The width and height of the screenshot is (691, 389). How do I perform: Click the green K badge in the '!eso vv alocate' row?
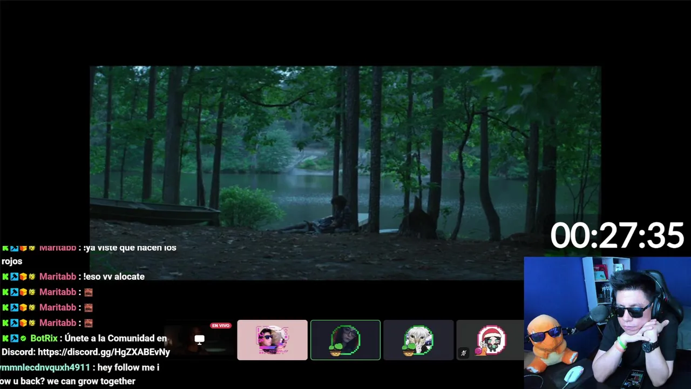[5, 277]
